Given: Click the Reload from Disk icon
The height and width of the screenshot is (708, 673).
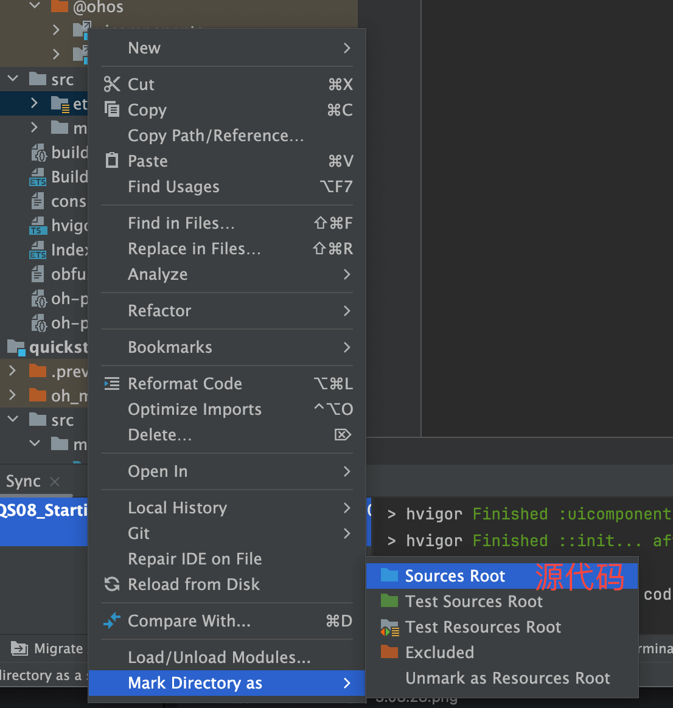Looking at the screenshot, I should [112, 585].
